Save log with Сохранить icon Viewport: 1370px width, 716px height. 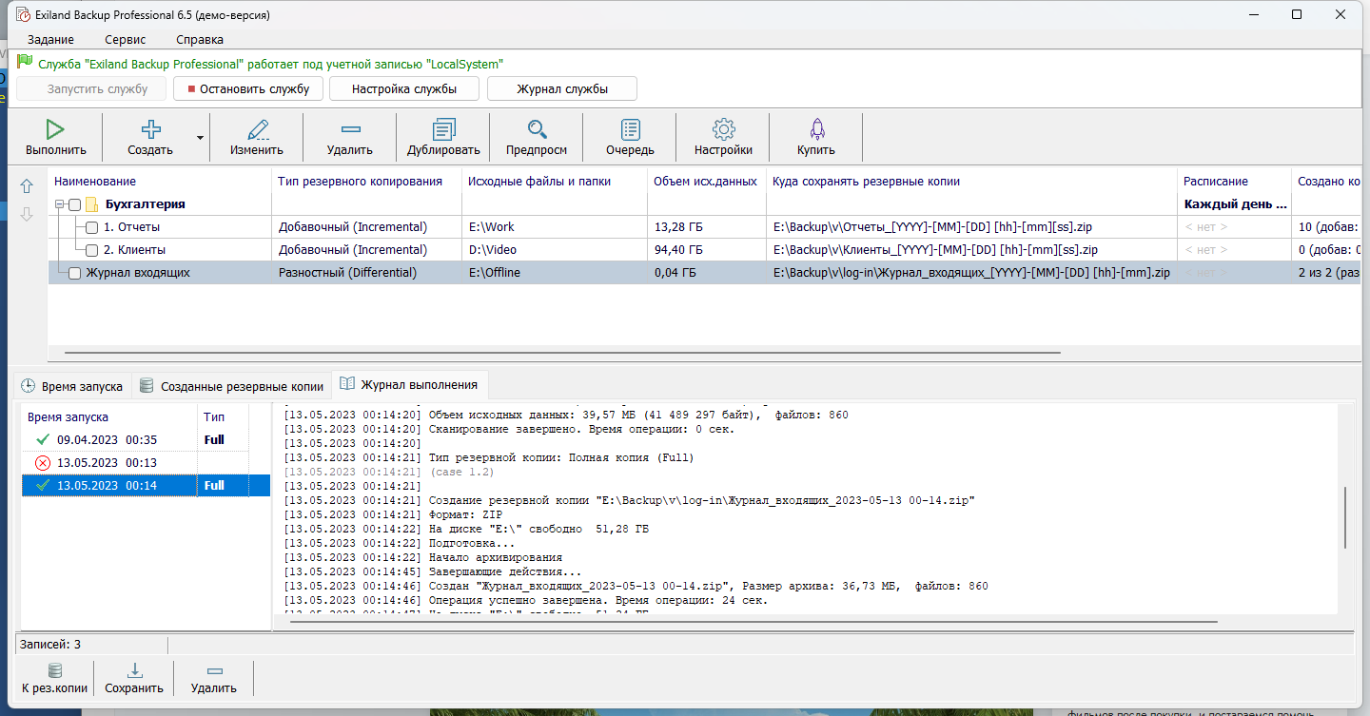coord(134,669)
